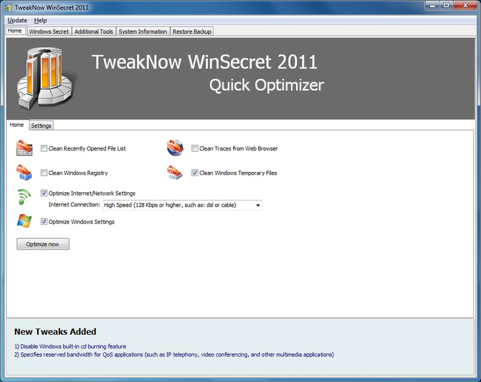Disable Optimize Windows Settings checkbox

[44, 222]
